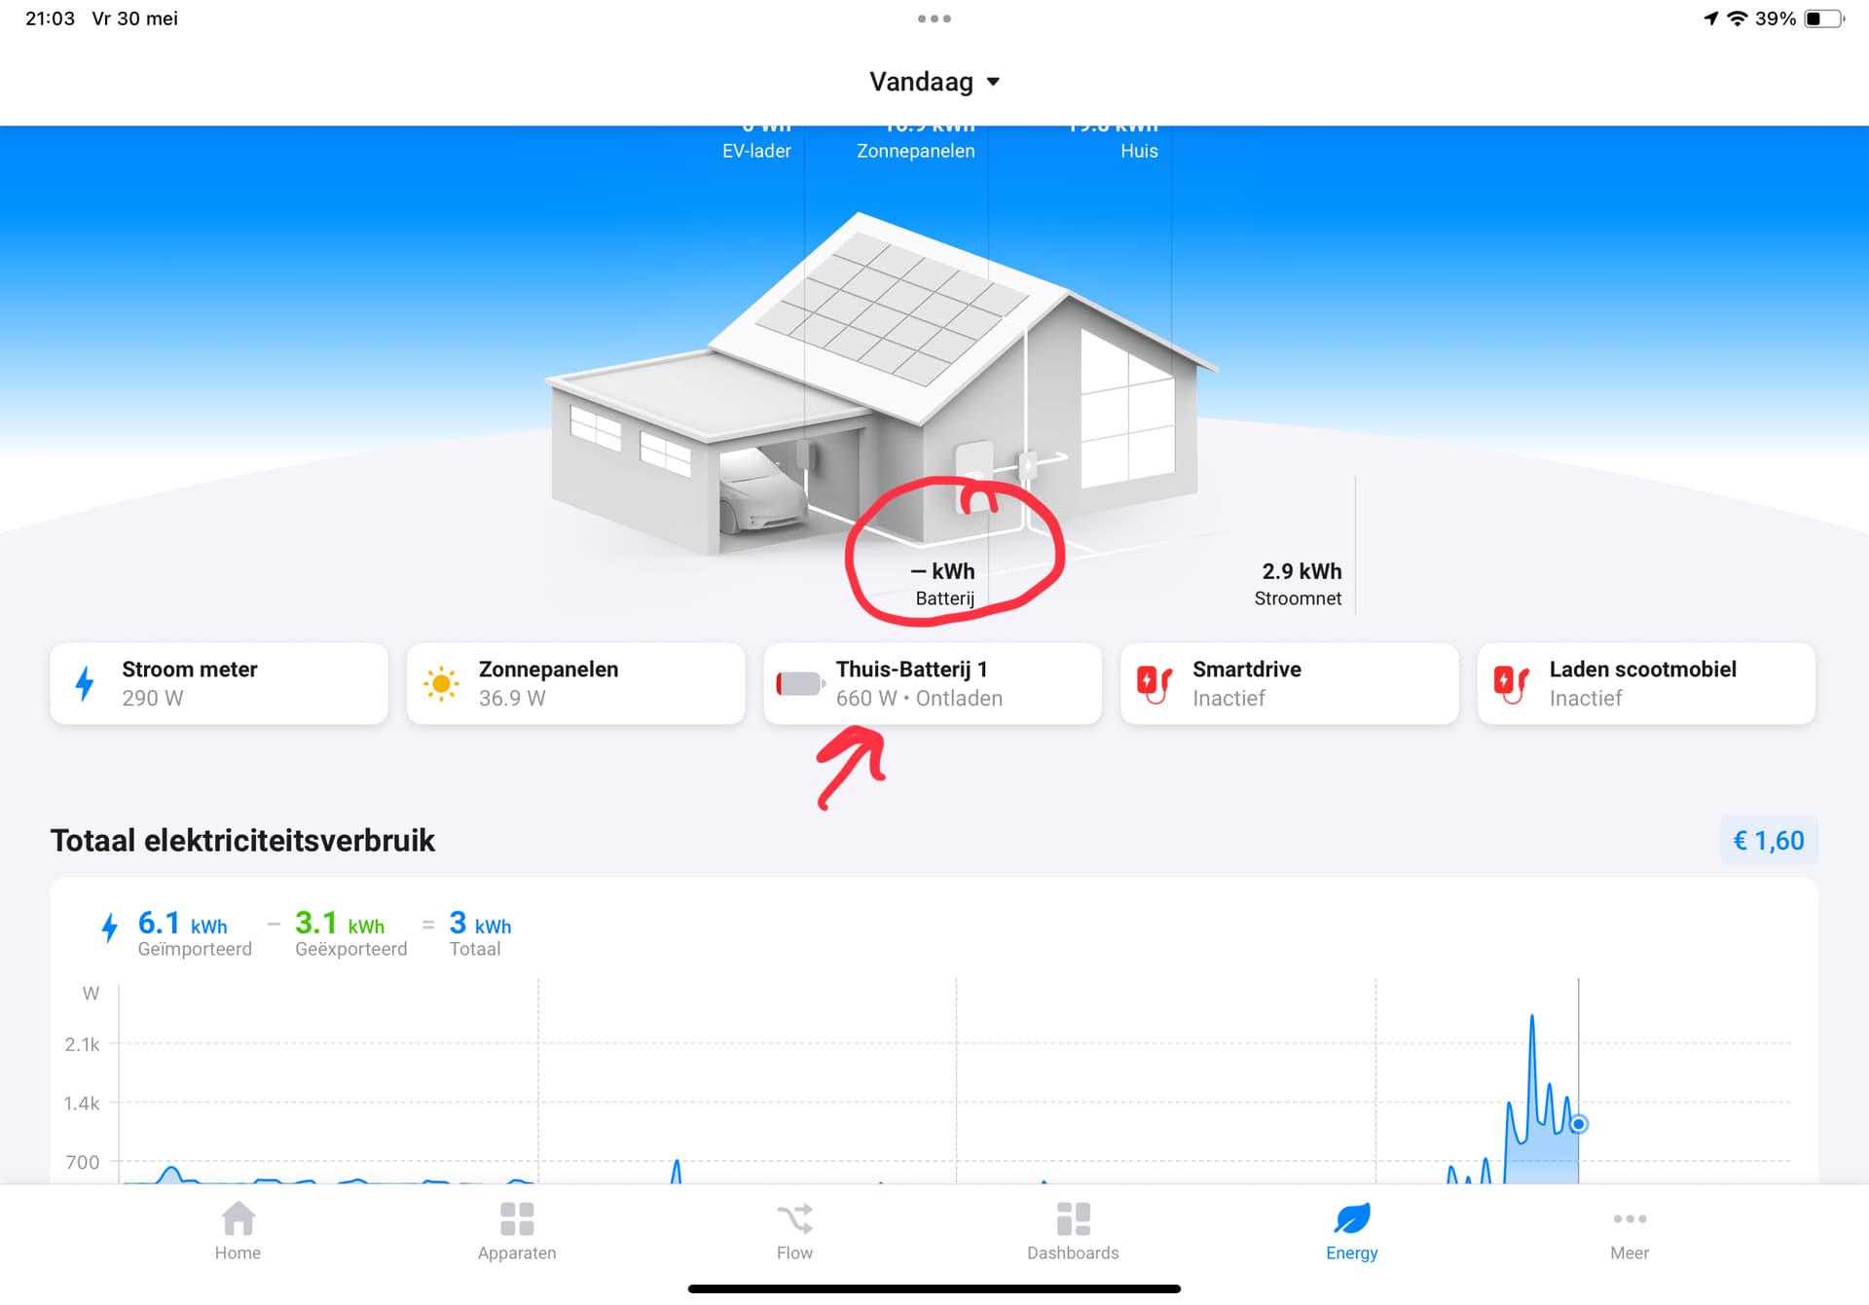Tap the Home house icon
This screenshot has height=1305, width=1869.
[x=238, y=1217]
